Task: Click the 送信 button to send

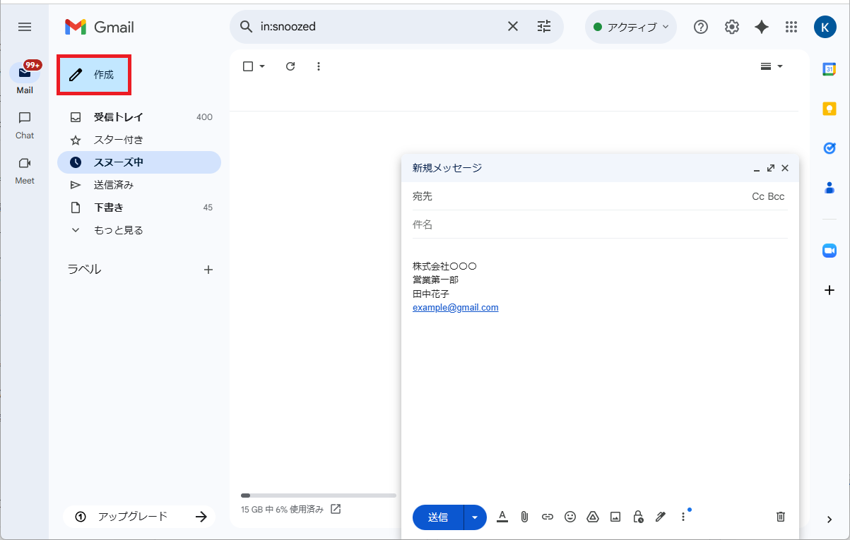Action: click(x=437, y=517)
